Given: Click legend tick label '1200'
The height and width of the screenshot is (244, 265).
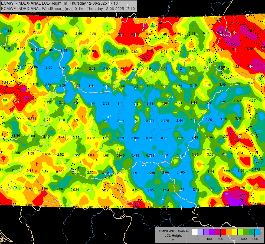Looking at the screenshot, I should point(231,239).
